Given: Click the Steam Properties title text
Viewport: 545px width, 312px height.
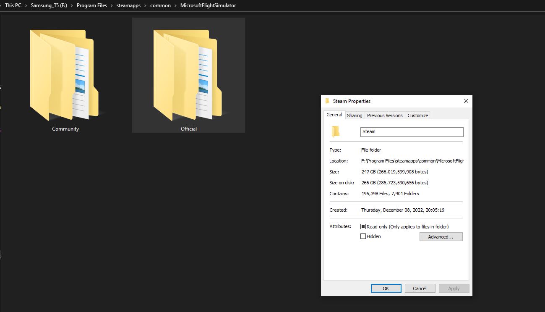Looking at the screenshot, I should [352, 101].
